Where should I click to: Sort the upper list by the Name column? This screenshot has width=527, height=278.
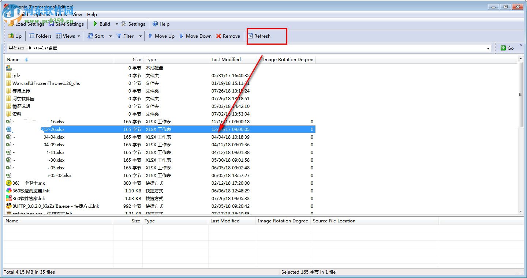coord(59,60)
